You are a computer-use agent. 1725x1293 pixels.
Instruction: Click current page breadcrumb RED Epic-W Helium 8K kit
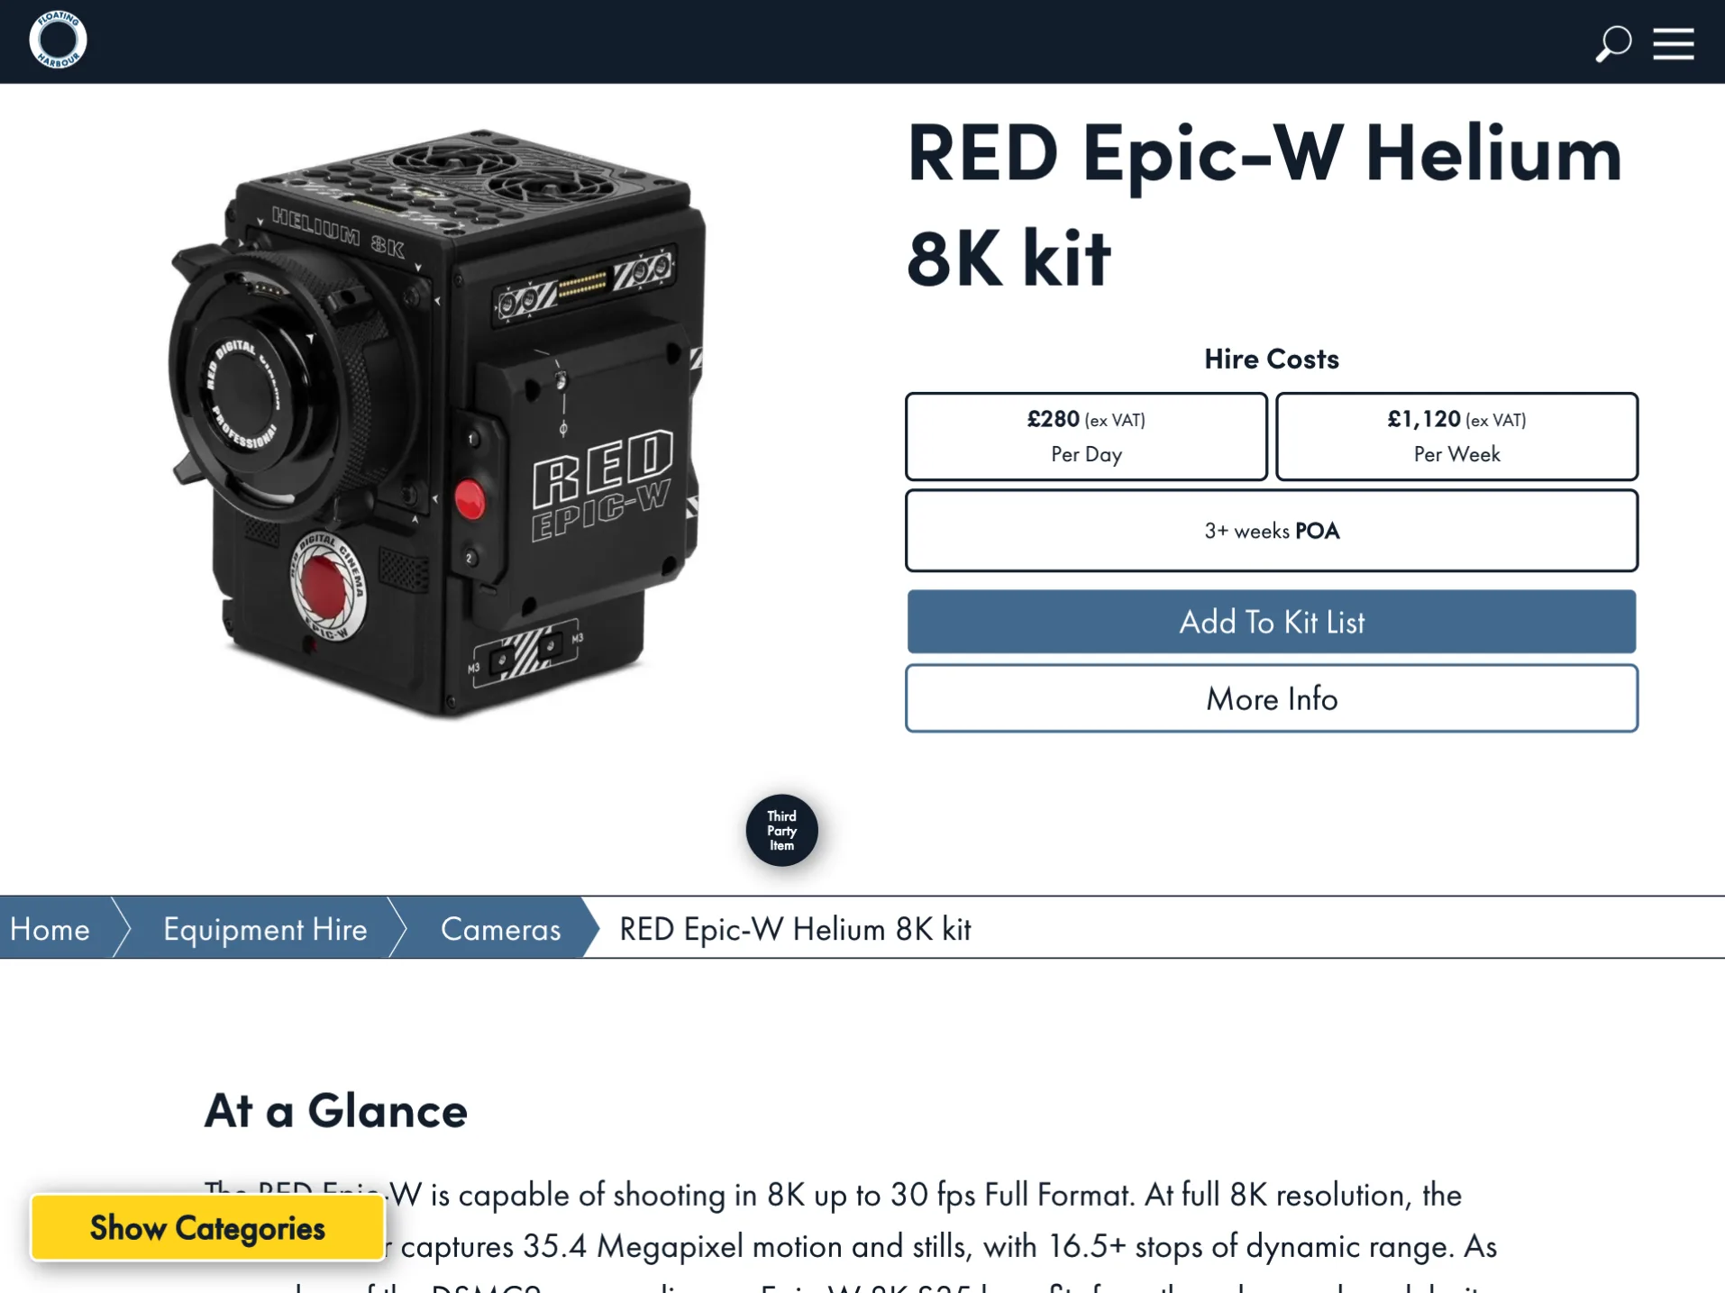click(x=795, y=929)
